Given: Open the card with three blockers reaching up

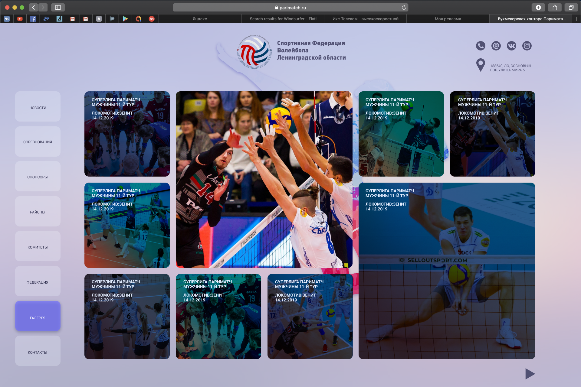Looking at the screenshot, I should (493, 134).
